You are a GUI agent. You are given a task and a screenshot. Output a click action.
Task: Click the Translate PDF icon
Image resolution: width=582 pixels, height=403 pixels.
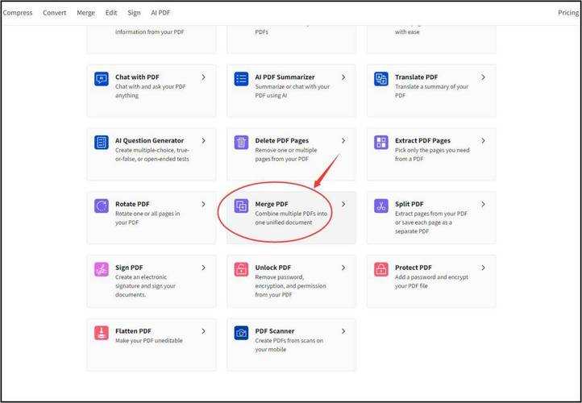(x=381, y=79)
